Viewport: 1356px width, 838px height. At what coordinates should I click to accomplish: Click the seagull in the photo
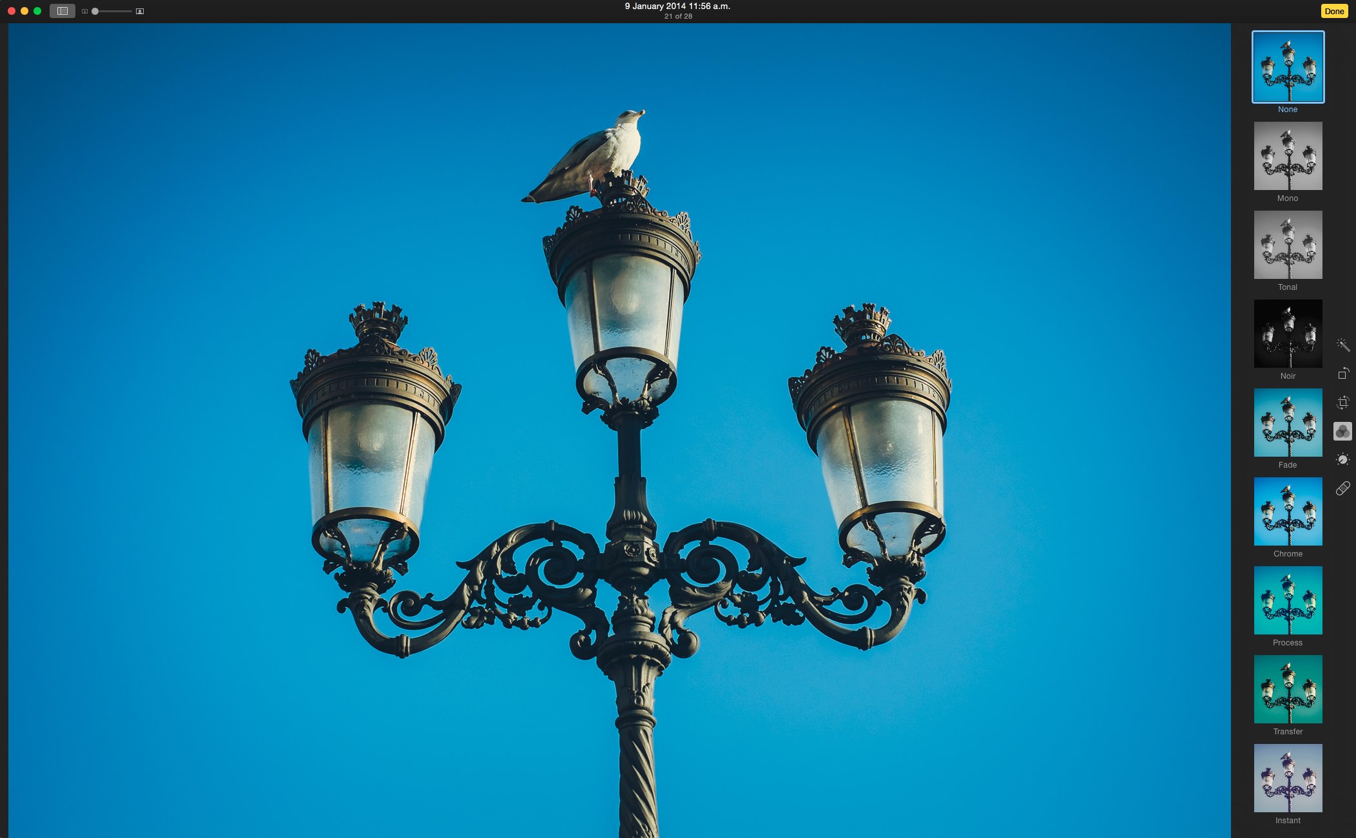(x=593, y=158)
